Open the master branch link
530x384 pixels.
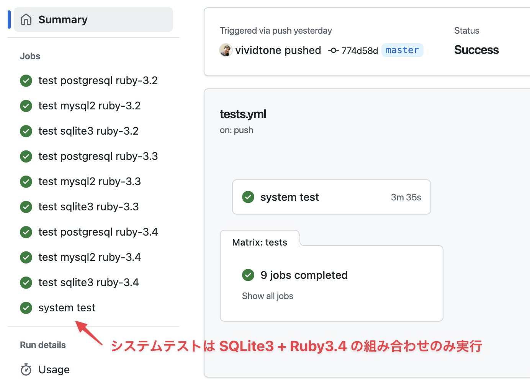(402, 50)
